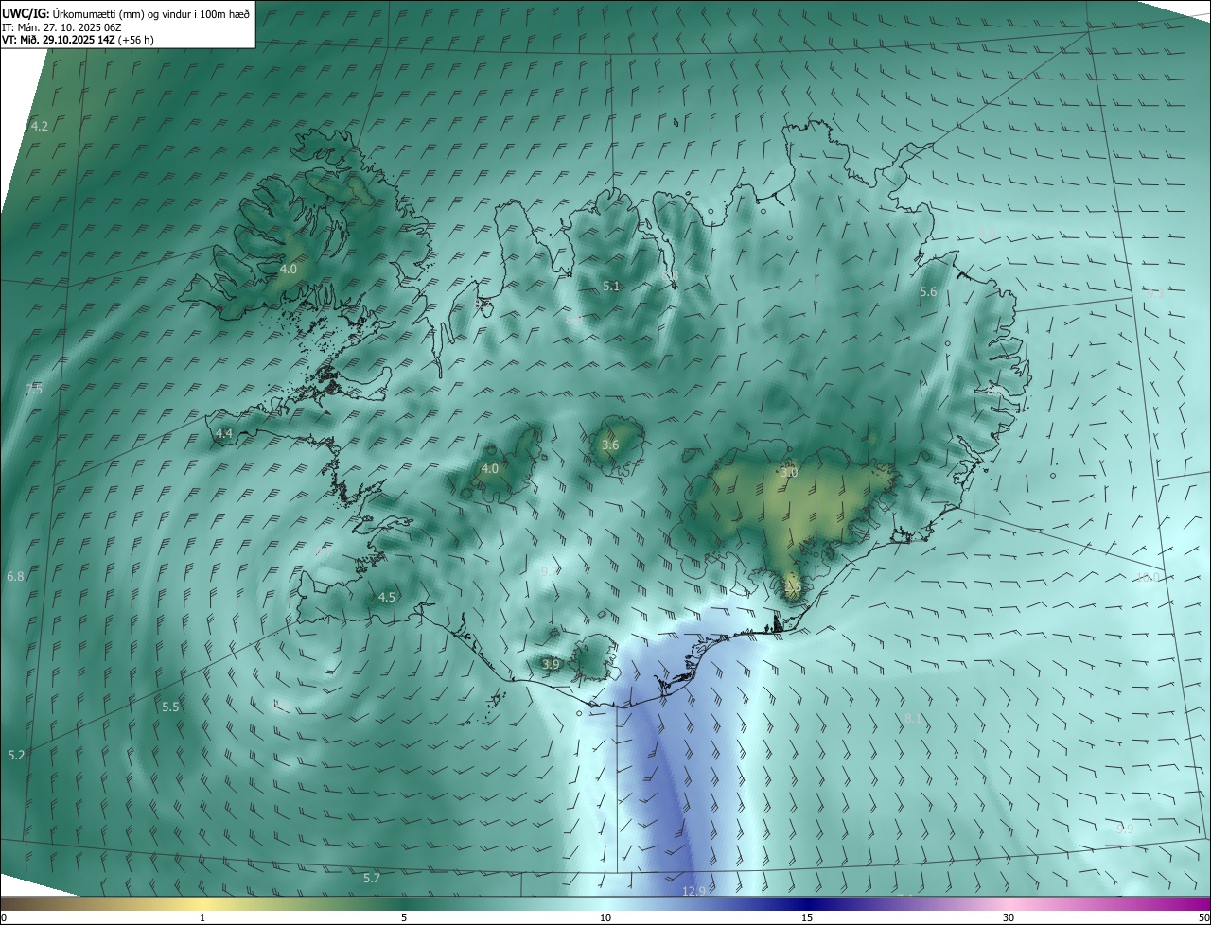Click the 5.2 value label on the map
The height and width of the screenshot is (925, 1211).
tap(16, 755)
